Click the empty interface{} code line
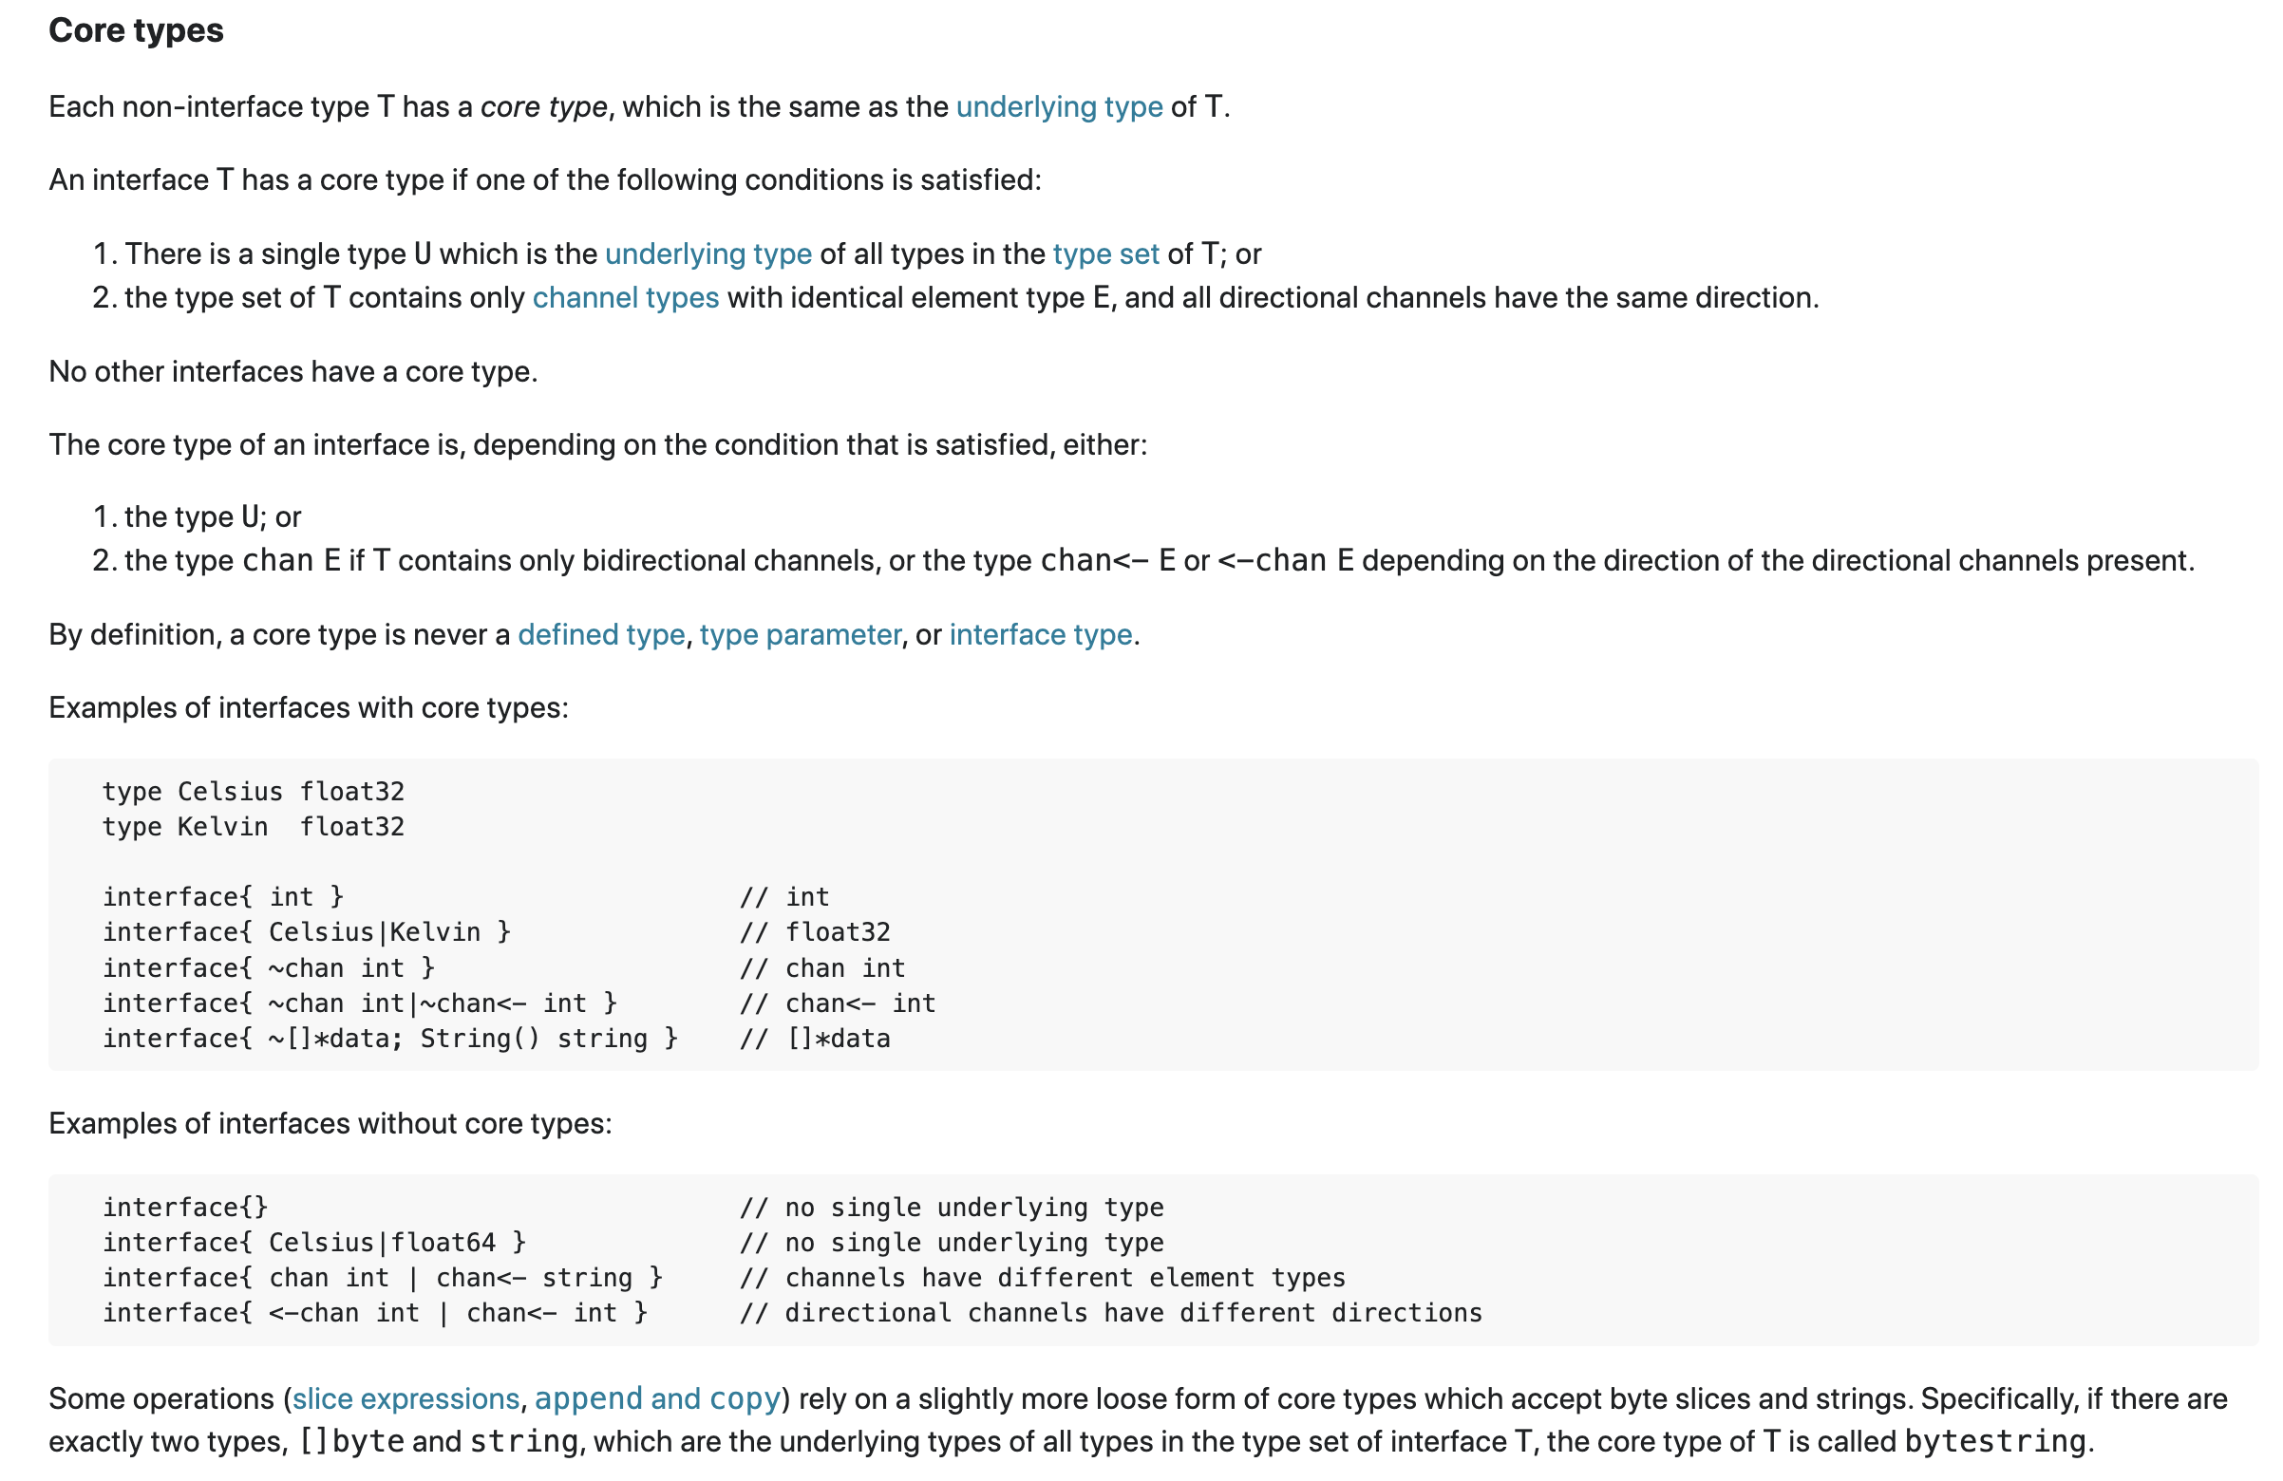 point(185,1208)
